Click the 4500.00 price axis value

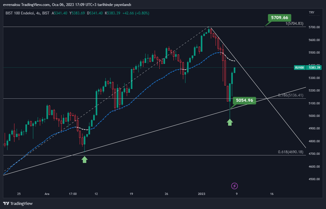point(314,179)
